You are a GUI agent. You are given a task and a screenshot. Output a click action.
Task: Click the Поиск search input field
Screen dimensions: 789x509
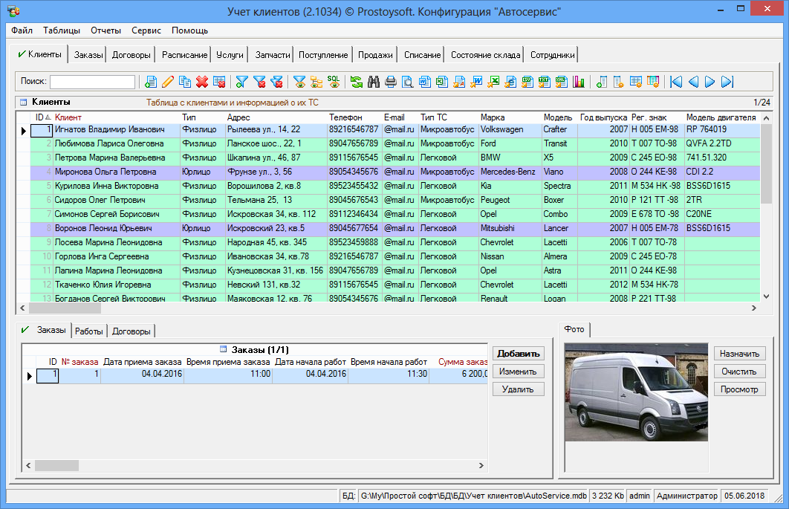tap(93, 82)
